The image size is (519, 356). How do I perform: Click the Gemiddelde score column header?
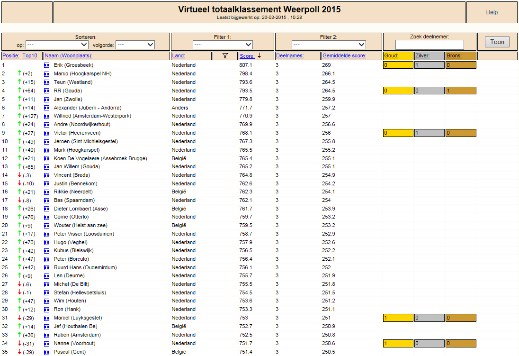[x=344, y=55]
